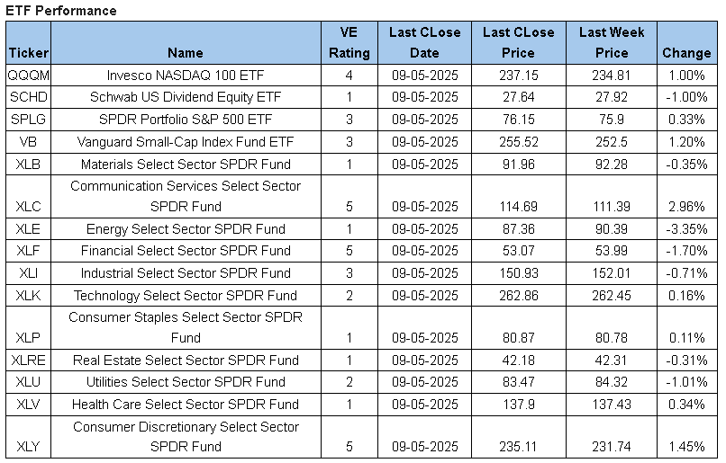Click the Last Week Price header
The image size is (726, 463).
(x=612, y=43)
